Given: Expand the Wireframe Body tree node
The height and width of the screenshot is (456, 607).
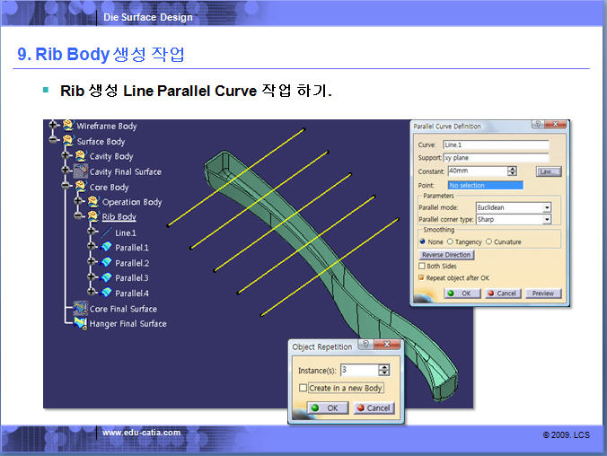Looking at the screenshot, I should coord(54,127).
